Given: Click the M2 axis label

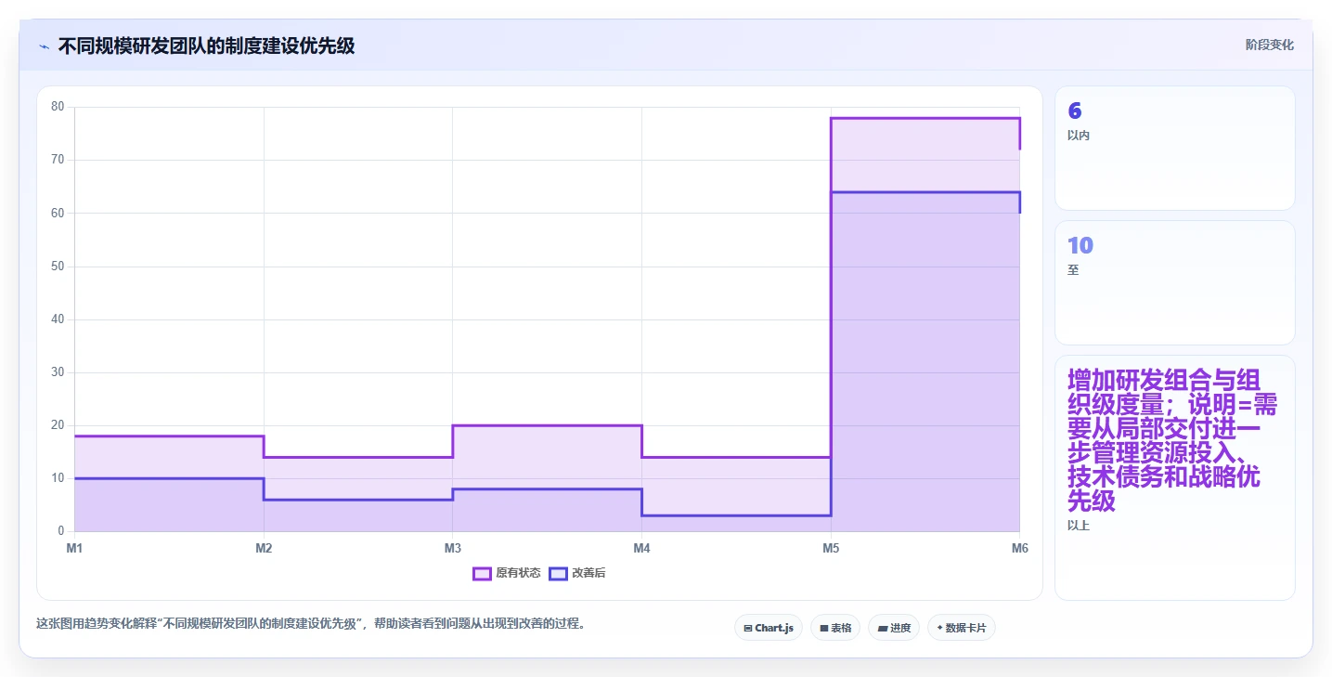Looking at the screenshot, I should (x=264, y=549).
